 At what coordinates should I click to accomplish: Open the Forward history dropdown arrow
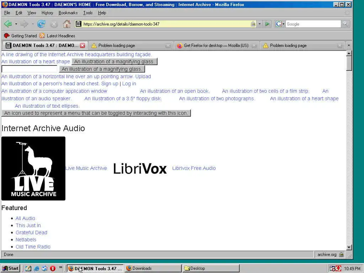pos(32,24)
